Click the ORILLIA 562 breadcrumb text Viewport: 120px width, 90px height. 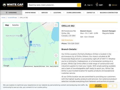[x=24, y=17]
